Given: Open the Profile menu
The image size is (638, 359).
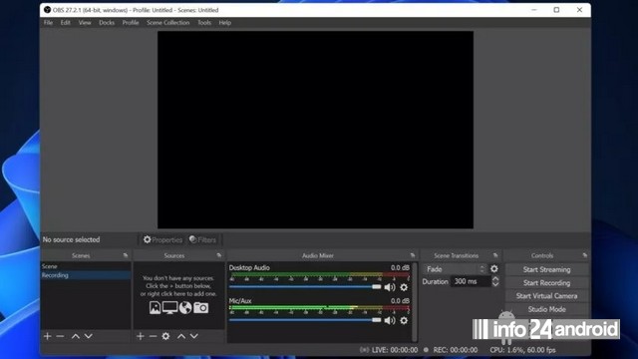Looking at the screenshot, I should pyautogui.click(x=131, y=23).
